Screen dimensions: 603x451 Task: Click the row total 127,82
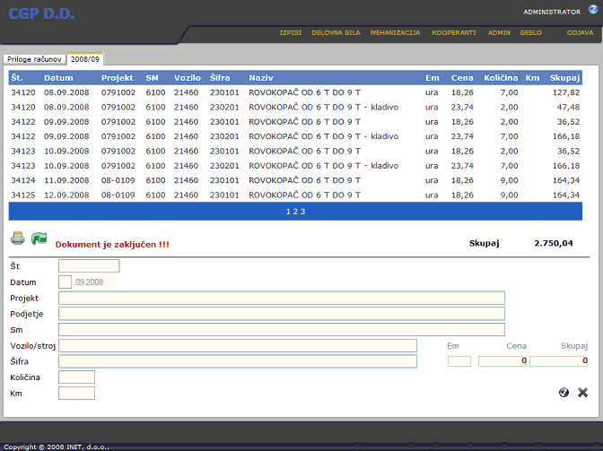565,92
